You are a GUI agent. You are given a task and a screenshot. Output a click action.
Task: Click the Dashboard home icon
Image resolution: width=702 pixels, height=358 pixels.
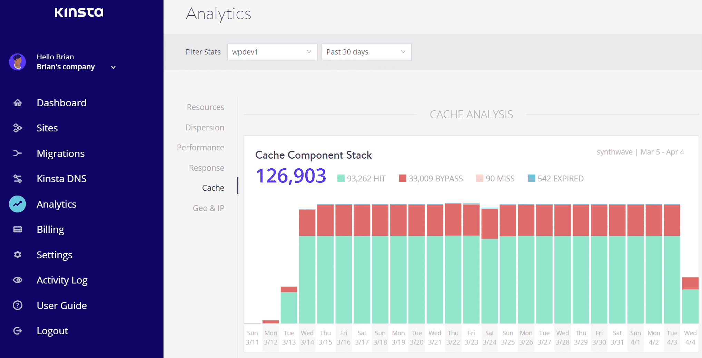(18, 103)
